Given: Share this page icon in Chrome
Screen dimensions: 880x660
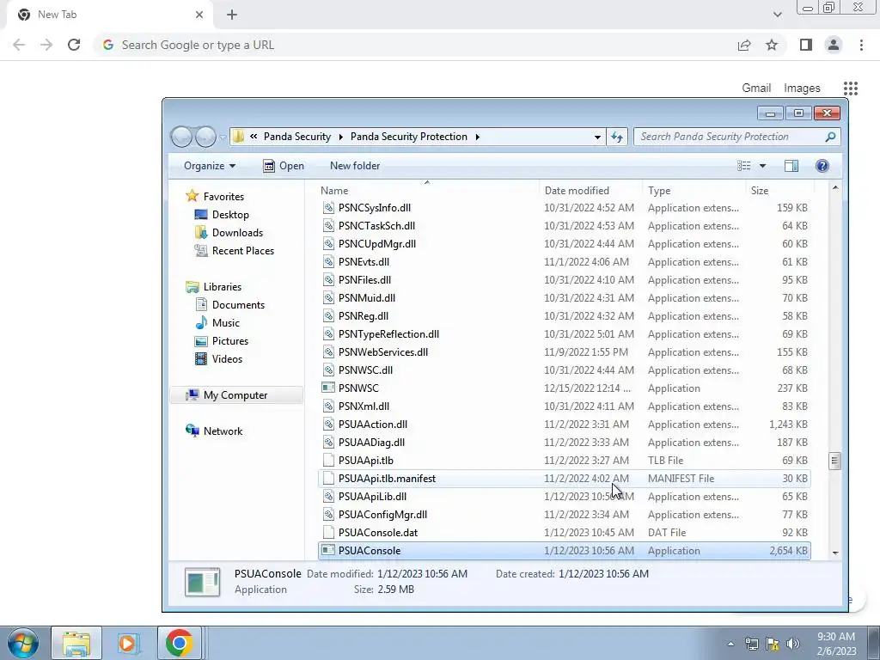Looking at the screenshot, I should coord(744,45).
